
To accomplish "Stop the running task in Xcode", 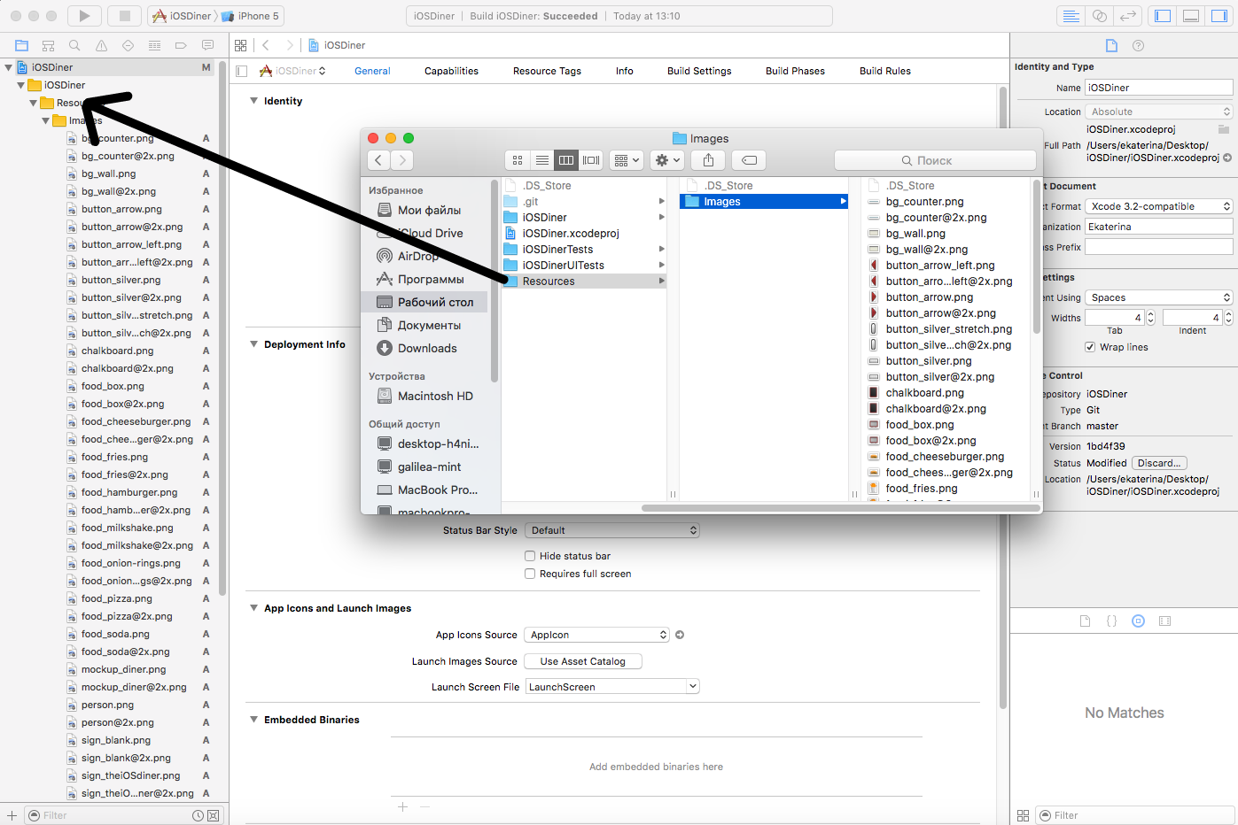I will [125, 16].
